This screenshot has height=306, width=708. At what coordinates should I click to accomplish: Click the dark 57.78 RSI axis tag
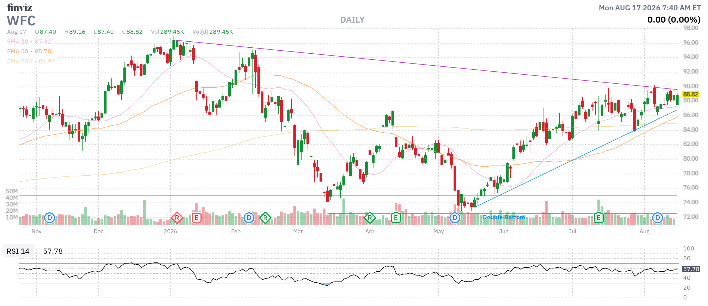(691, 269)
